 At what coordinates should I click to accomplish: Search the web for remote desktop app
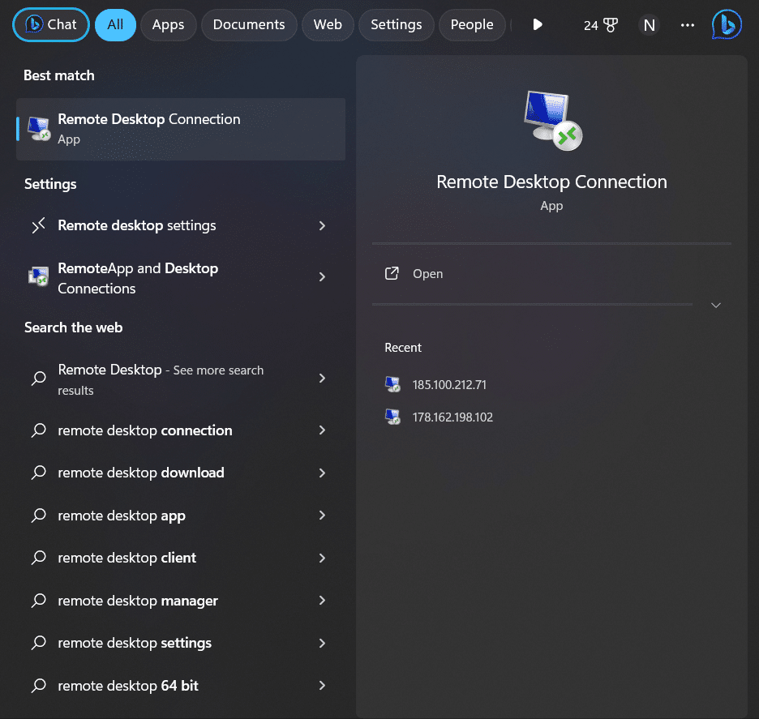(x=181, y=516)
